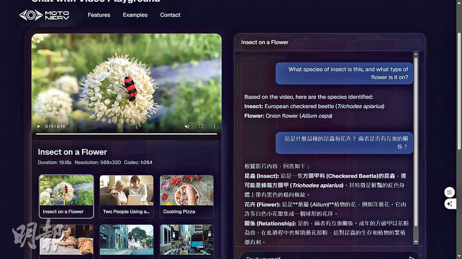Image resolution: width=462 pixels, height=259 pixels.
Task: Click the send arrow in chat input
Action: pyautogui.click(x=412, y=258)
